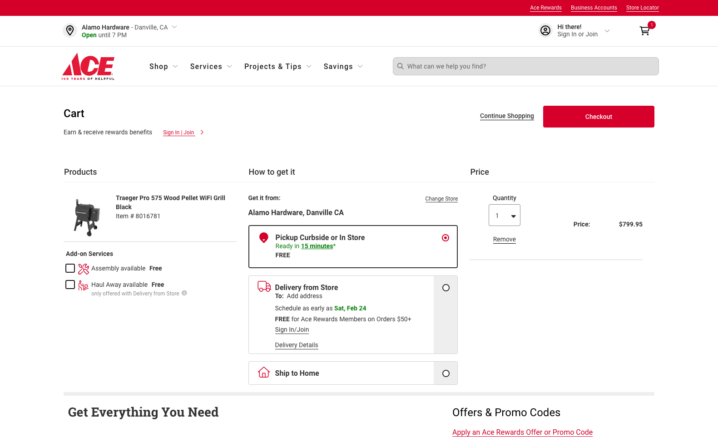
Task: Click the store location pin icon
Action: [70, 30]
